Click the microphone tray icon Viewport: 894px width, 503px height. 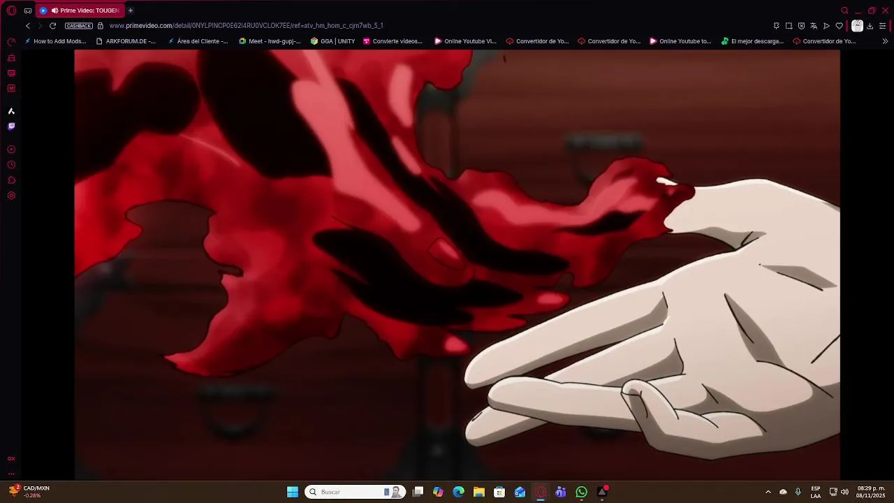(x=798, y=492)
